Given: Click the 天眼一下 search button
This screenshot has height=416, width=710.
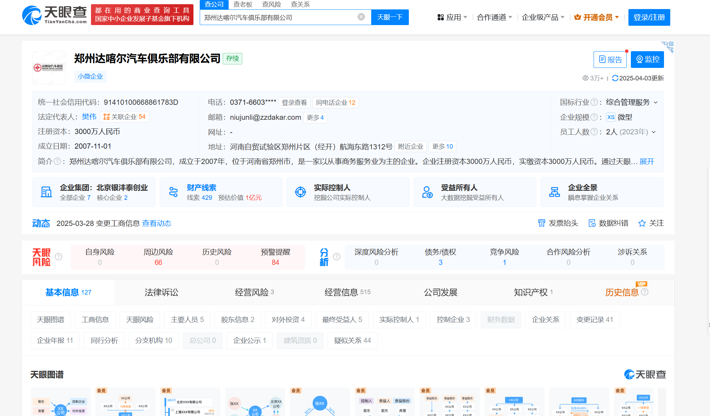Looking at the screenshot, I should click(390, 17).
